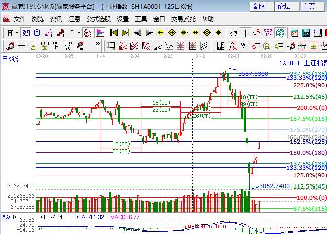Click the pink flag icon

[x=100, y=33]
